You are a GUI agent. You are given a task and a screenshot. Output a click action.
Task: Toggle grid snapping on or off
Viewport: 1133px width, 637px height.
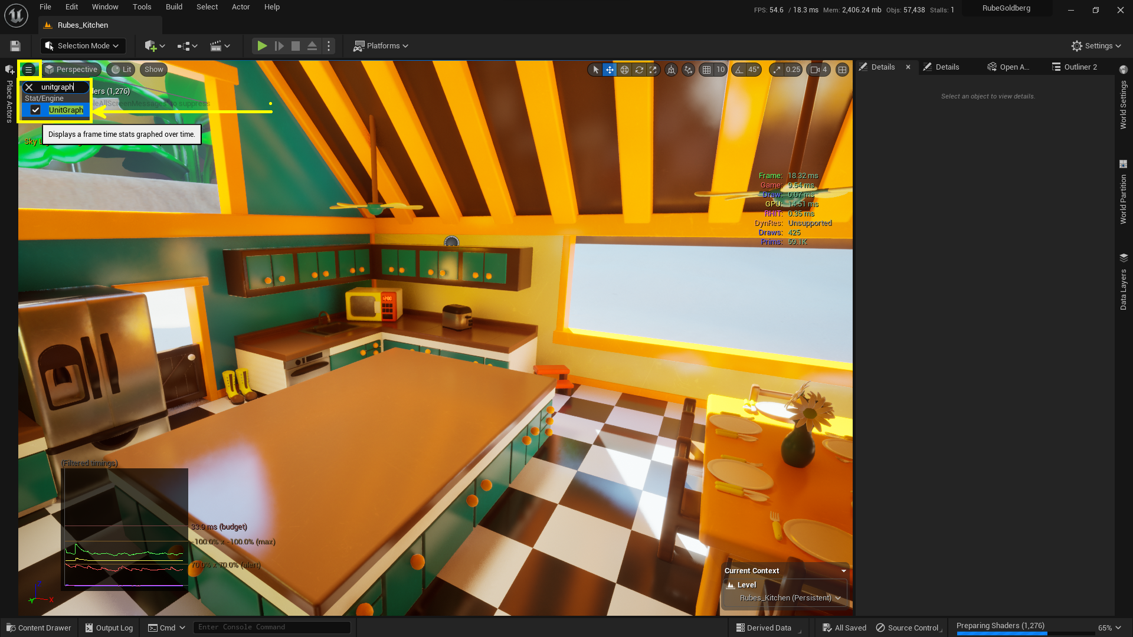click(x=706, y=70)
